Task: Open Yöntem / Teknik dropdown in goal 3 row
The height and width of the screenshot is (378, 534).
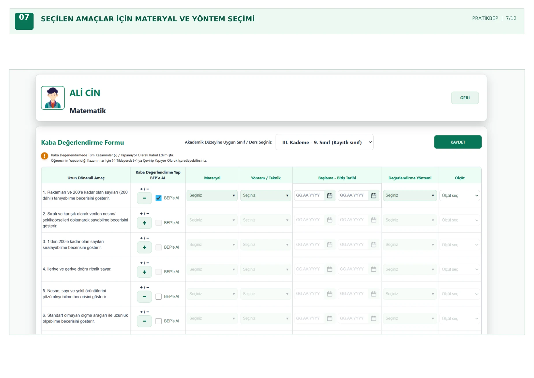Action: tap(266, 245)
